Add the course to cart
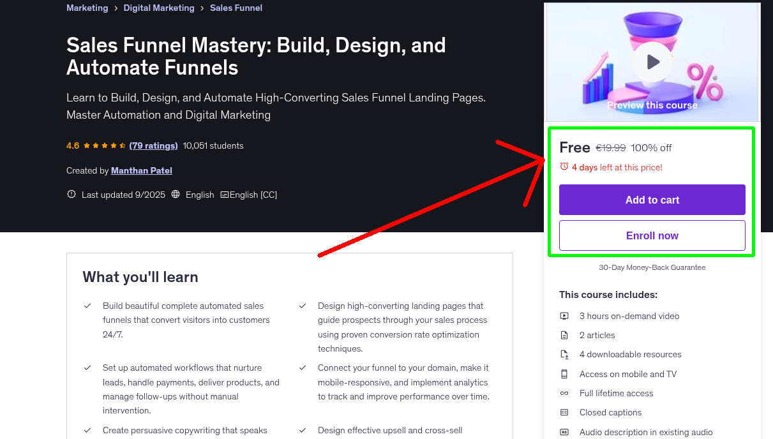This screenshot has width=773, height=439. (x=652, y=200)
